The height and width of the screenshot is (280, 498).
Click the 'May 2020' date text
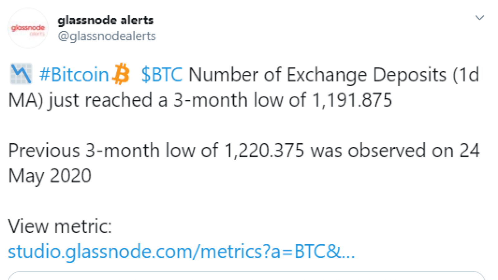(x=50, y=176)
